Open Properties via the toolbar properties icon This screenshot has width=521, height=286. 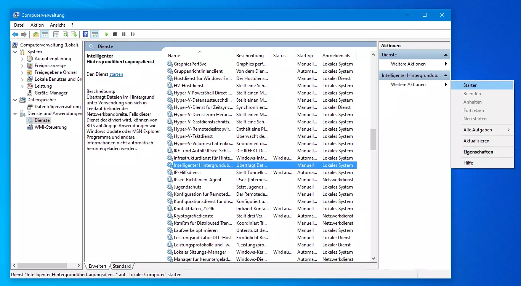click(56, 34)
